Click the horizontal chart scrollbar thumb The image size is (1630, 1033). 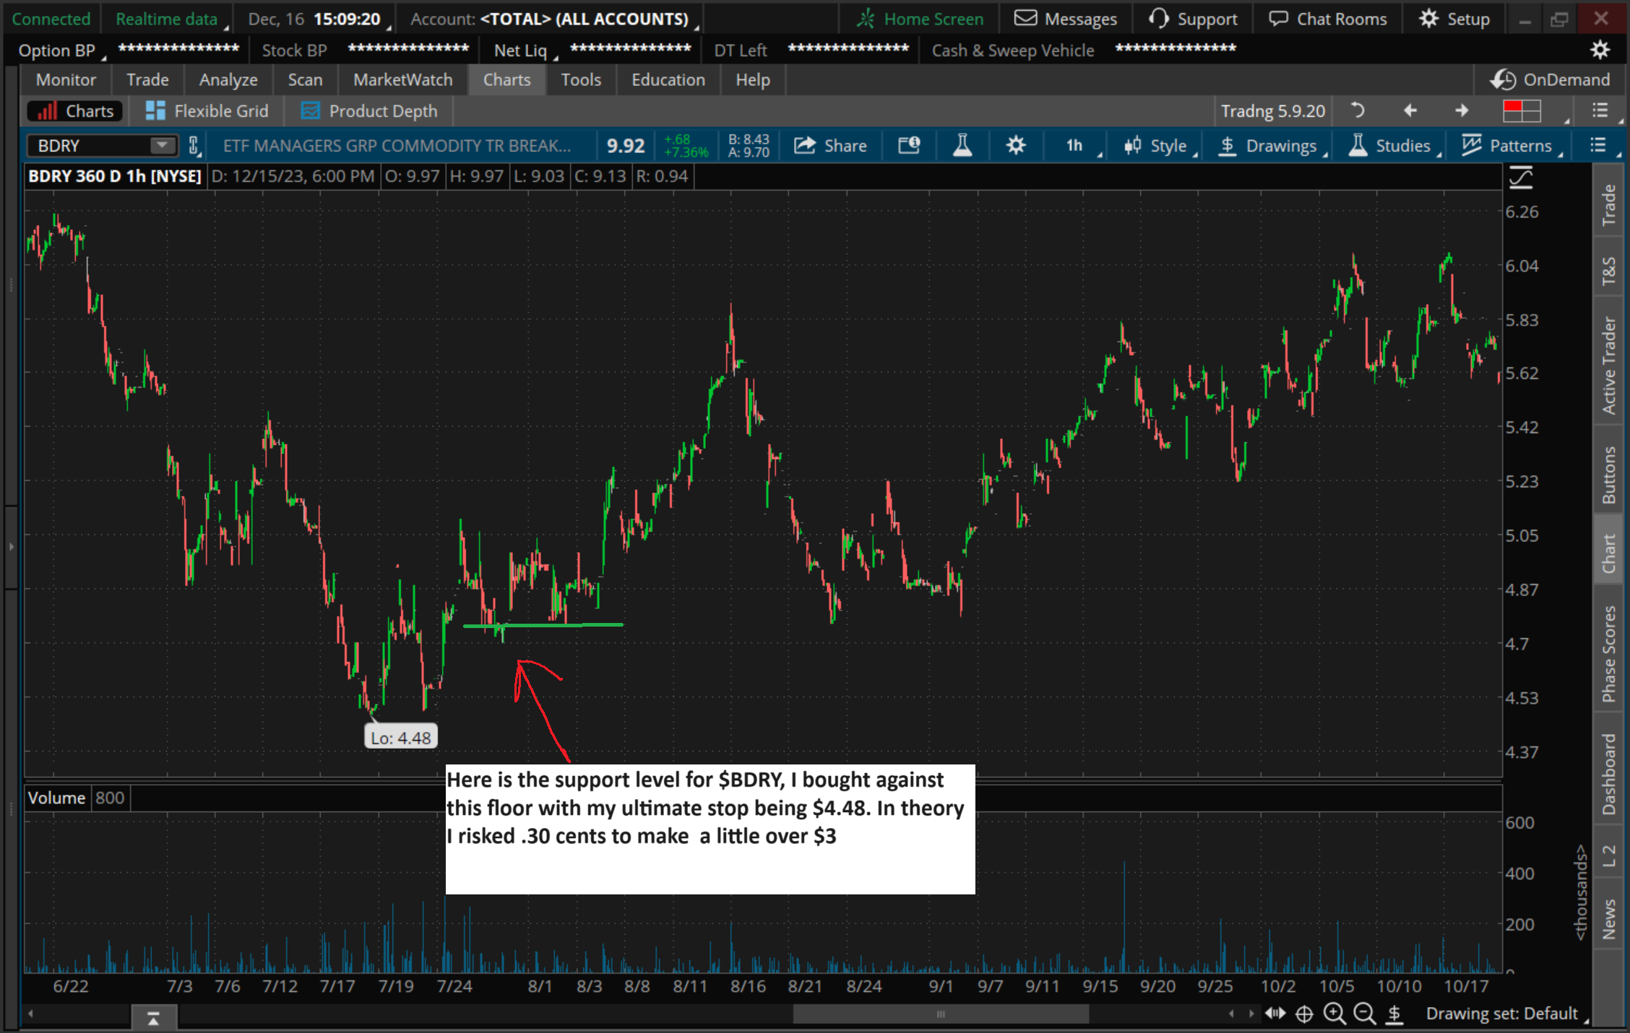tap(940, 1014)
